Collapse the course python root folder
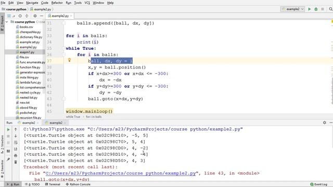 tap(7, 22)
